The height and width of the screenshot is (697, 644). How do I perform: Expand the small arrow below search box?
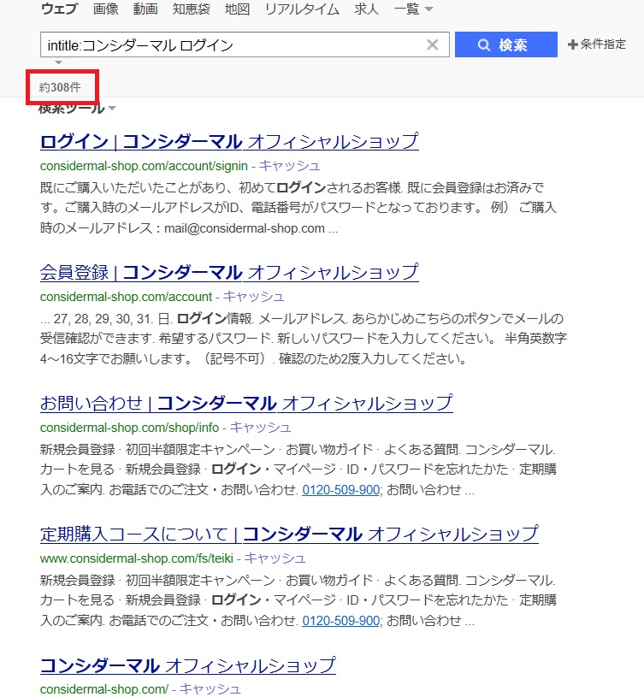tap(57, 63)
